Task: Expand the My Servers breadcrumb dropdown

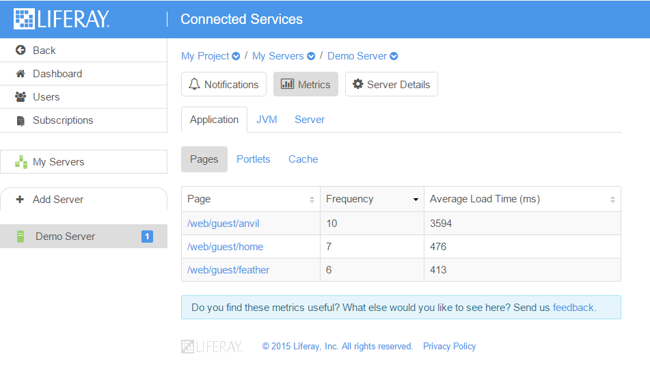Action: 311,56
